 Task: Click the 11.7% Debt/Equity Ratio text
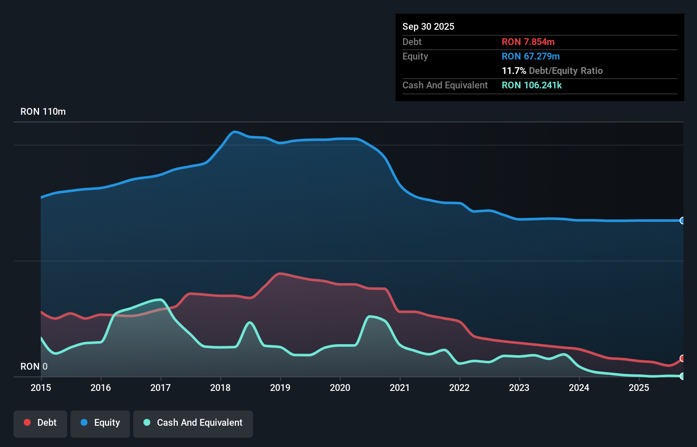coord(552,71)
